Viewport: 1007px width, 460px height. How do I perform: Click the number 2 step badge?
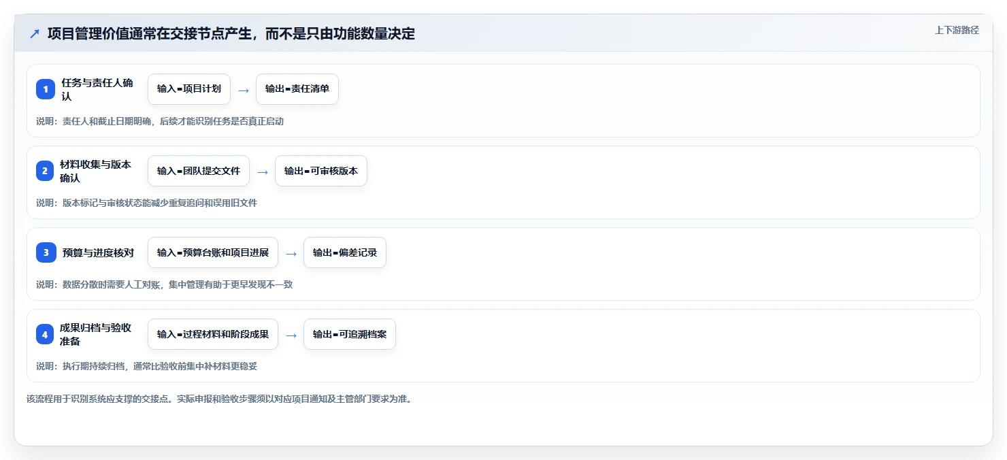46,171
